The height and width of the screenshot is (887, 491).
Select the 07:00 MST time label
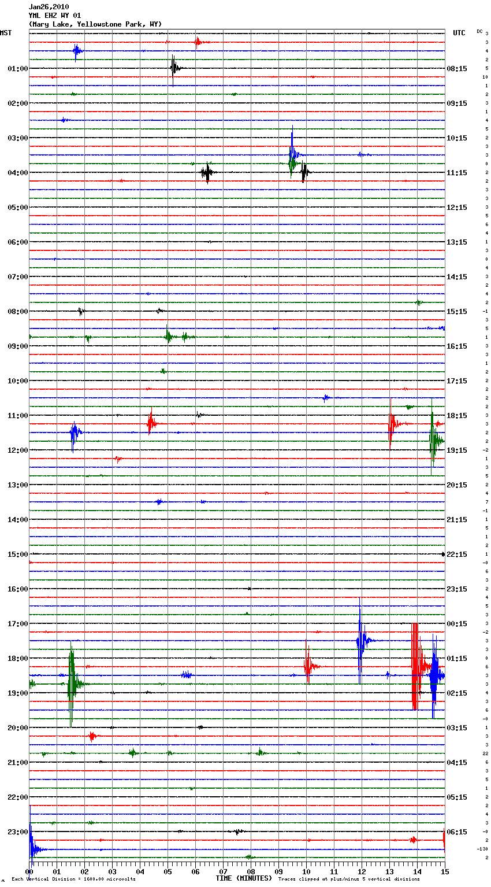coord(17,277)
